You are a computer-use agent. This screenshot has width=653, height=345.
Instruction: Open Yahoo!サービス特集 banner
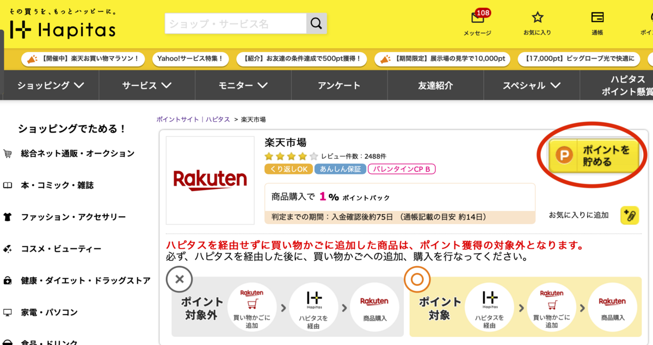point(190,58)
